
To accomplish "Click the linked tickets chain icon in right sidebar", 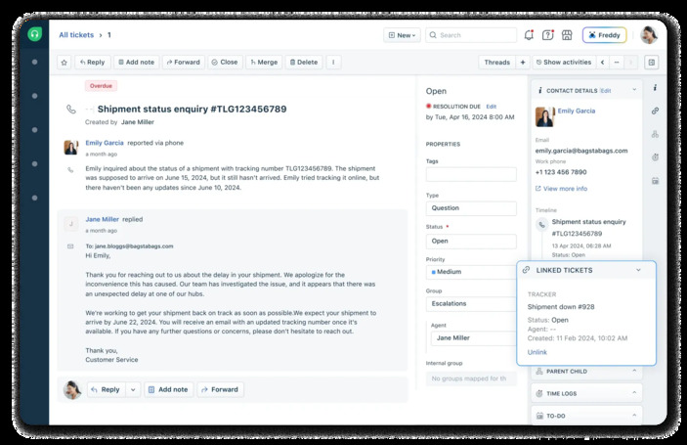I will point(655,111).
